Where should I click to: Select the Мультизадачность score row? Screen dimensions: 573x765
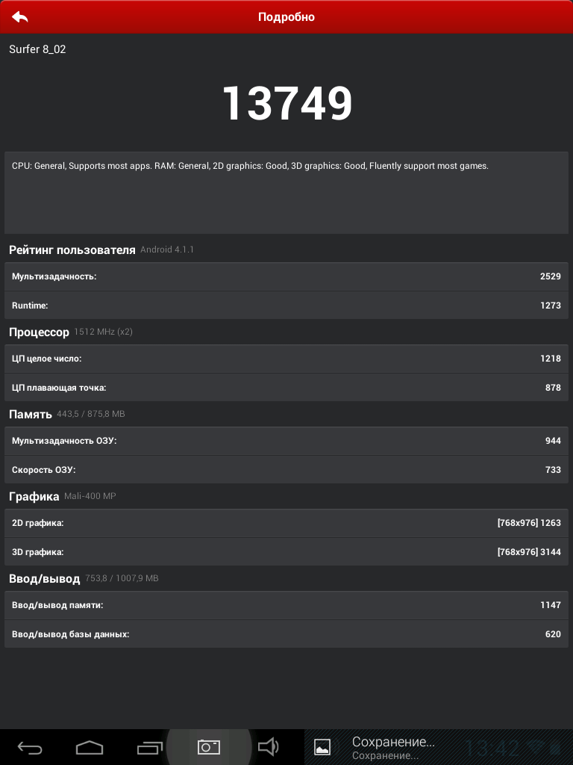tap(286, 276)
